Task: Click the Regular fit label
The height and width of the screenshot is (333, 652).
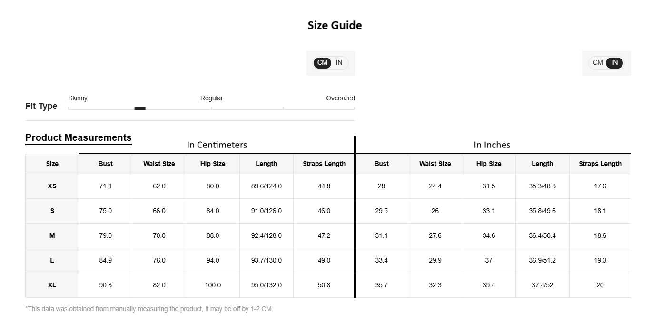Action: 211,98
